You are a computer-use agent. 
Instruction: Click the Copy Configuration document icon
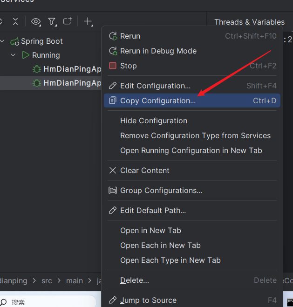pos(113,100)
